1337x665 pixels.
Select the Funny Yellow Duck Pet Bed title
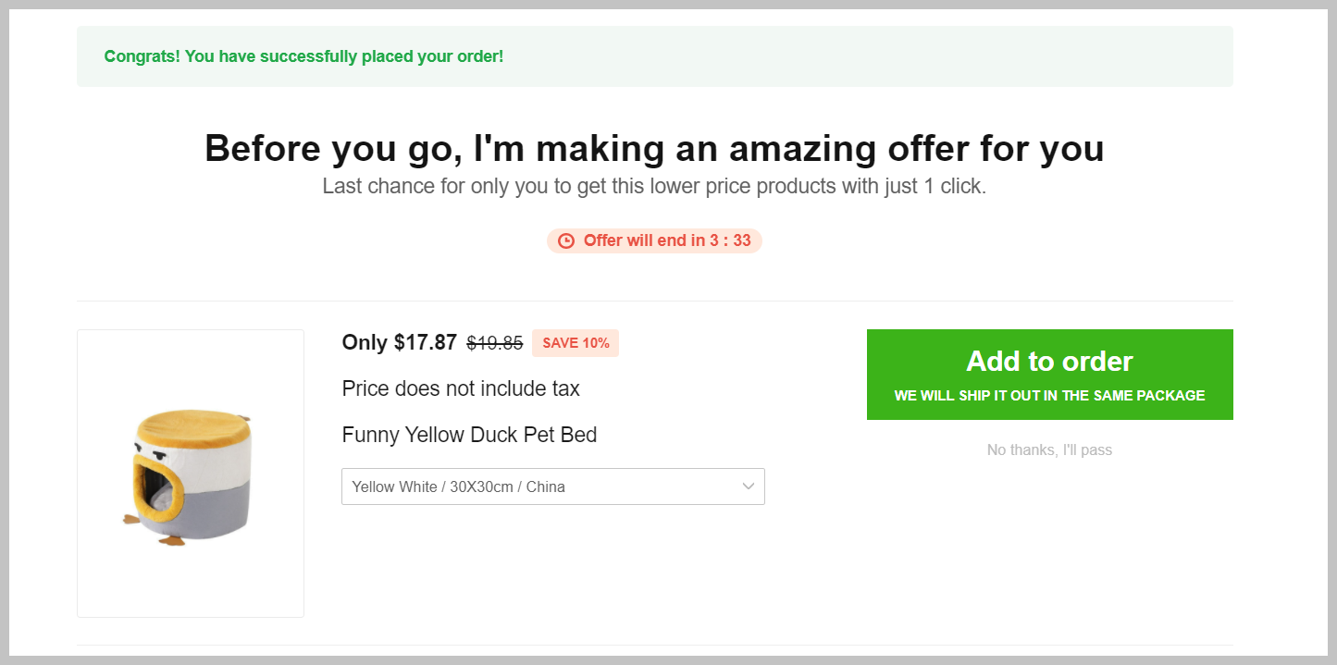[469, 435]
